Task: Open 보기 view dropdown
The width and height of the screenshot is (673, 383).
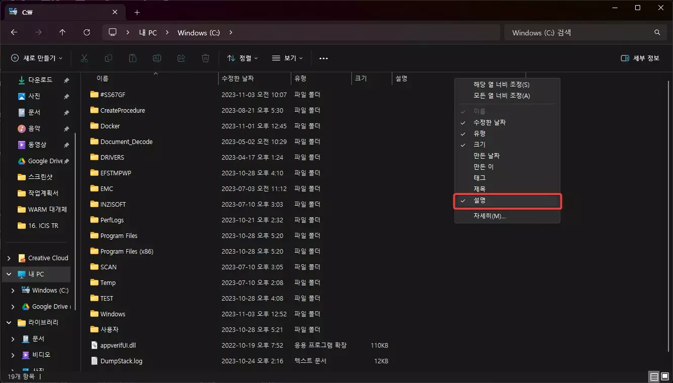Action: (287, 58)
